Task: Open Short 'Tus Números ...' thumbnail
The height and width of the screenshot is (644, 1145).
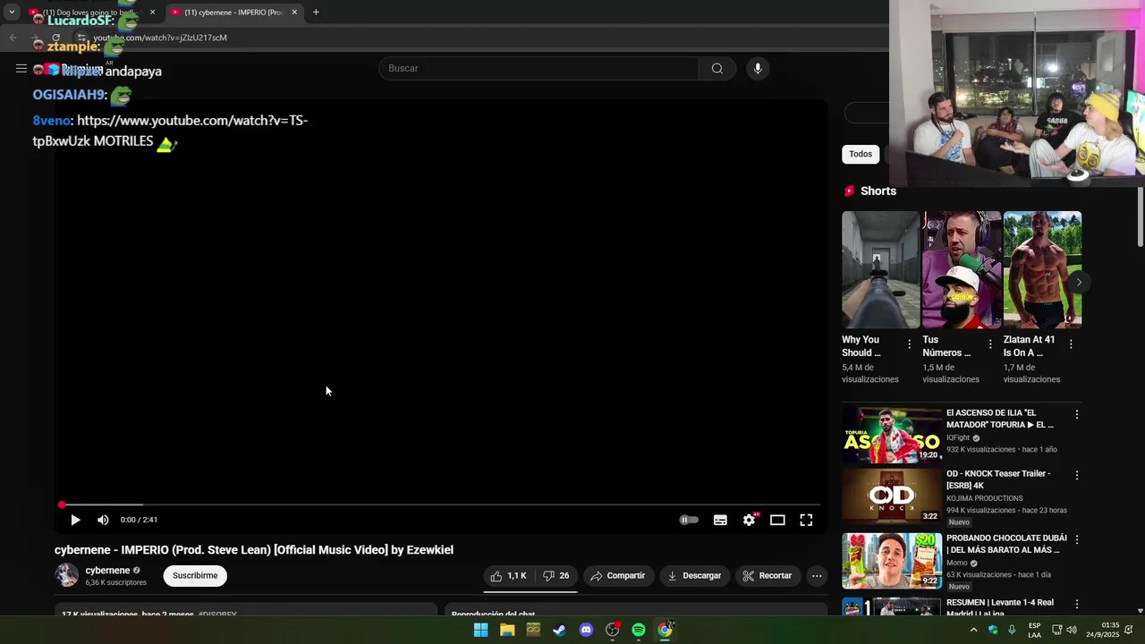Action: click(x=962, y=269)
